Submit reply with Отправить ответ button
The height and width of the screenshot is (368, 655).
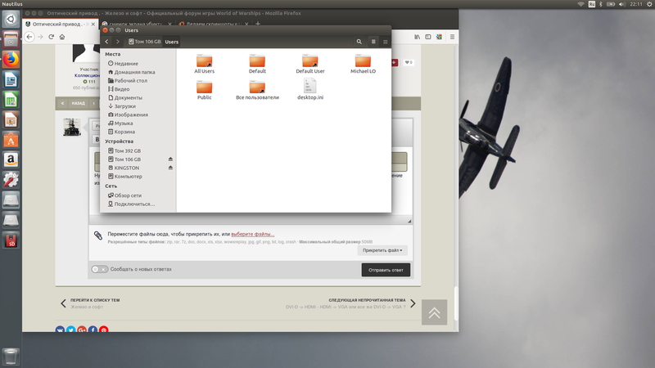pyautogui.click(x=386, y=270)
